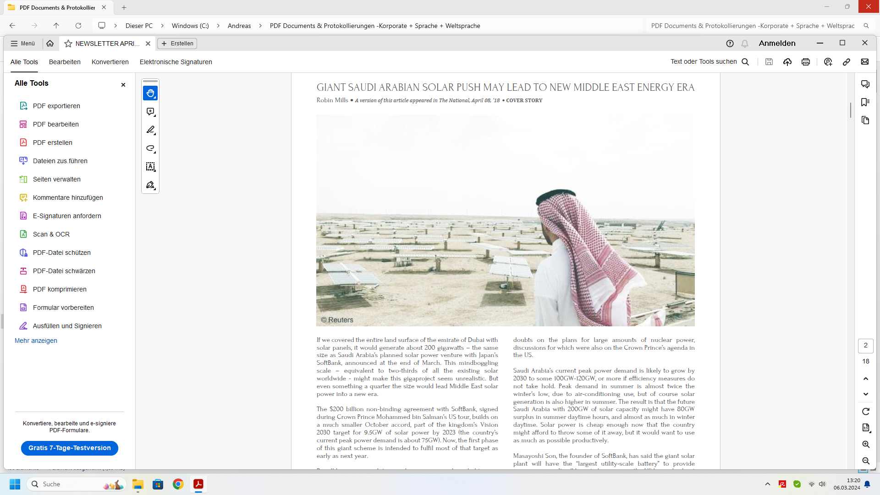Go to the Home icon
The height and width of the screenshot is (495, 880).
(x=50, y=44)
